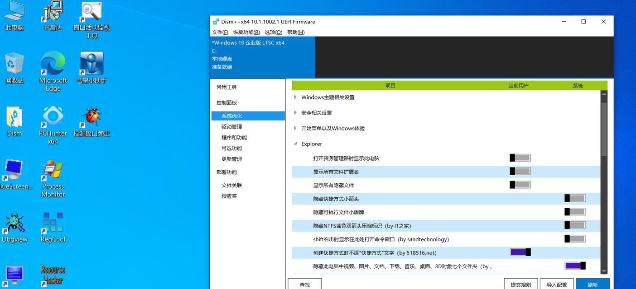Toggle 隐藏可执行文件小盾牌 switch
The image size is (636, 289).
(575, 212)
